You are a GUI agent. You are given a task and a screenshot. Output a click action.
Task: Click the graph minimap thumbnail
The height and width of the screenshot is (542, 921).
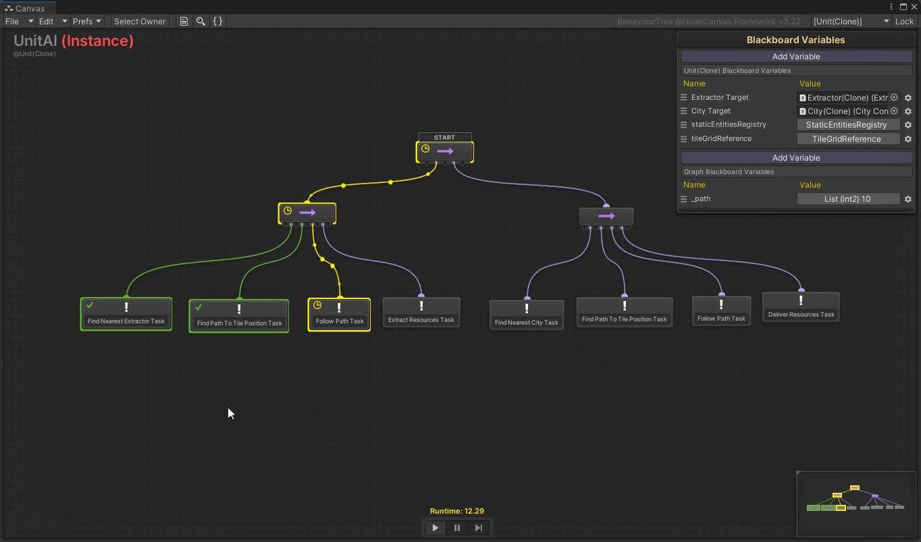tap(856, 503)
